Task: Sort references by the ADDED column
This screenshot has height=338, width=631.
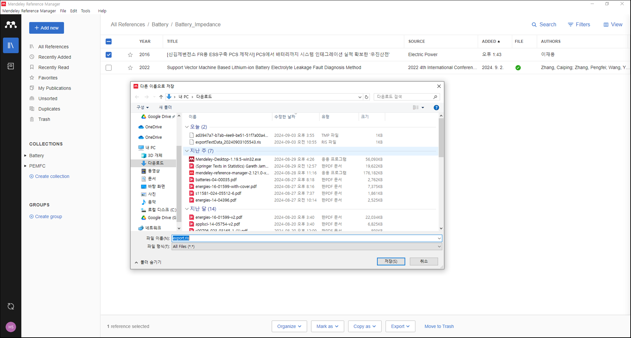Action: (x=491, y=41)
